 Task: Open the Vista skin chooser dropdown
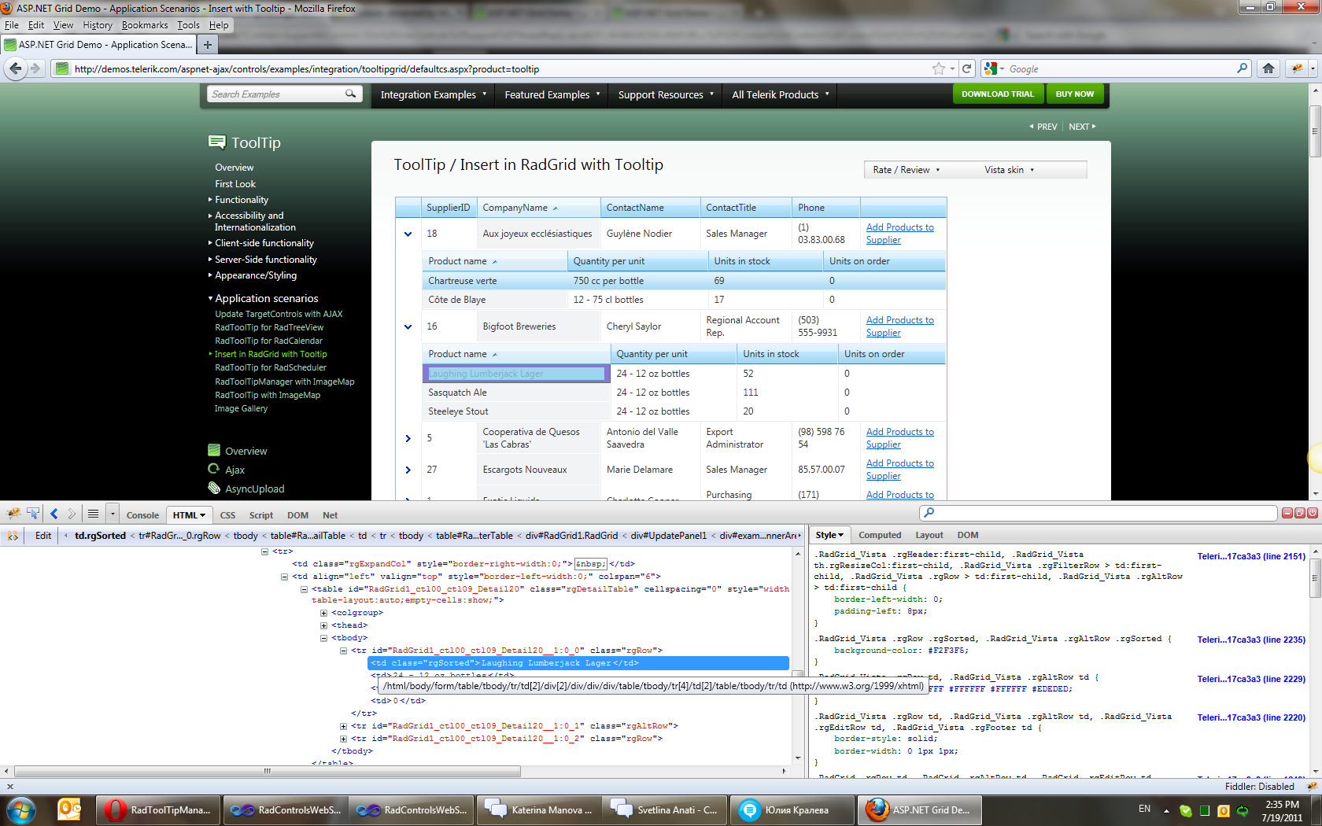[1009, 170]
